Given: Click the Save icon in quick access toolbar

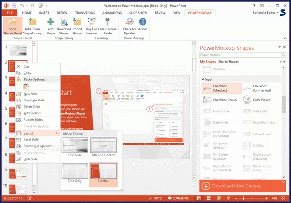Looking at the screenshot, I should tap(14, 6).
